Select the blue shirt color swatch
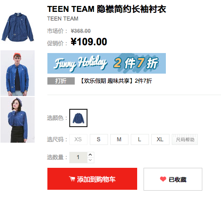This screenshot has height=198, width=221. [x=78, y=118]
